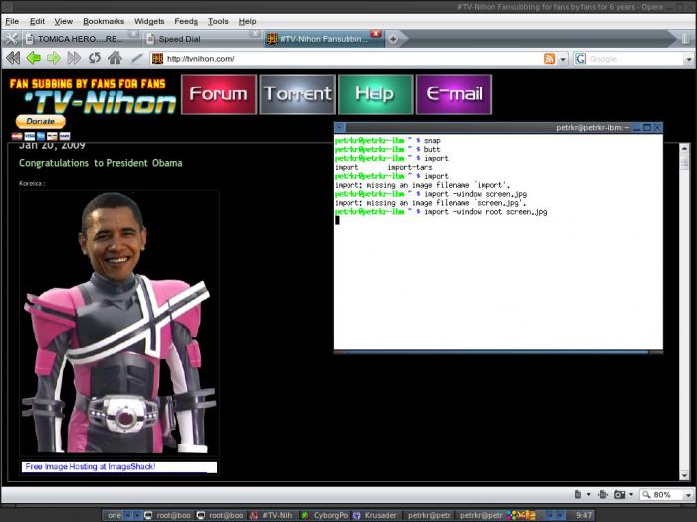Switch to the TOMICA HERO tab

[78, 39]
